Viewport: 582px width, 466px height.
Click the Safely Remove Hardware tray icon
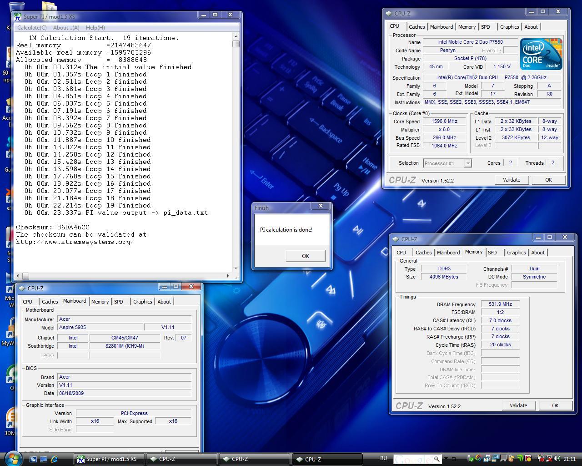(470, 458)
